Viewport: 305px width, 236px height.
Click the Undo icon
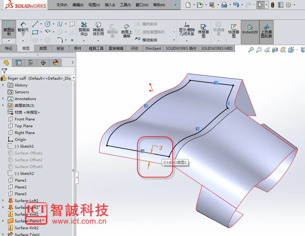(236, 5)
